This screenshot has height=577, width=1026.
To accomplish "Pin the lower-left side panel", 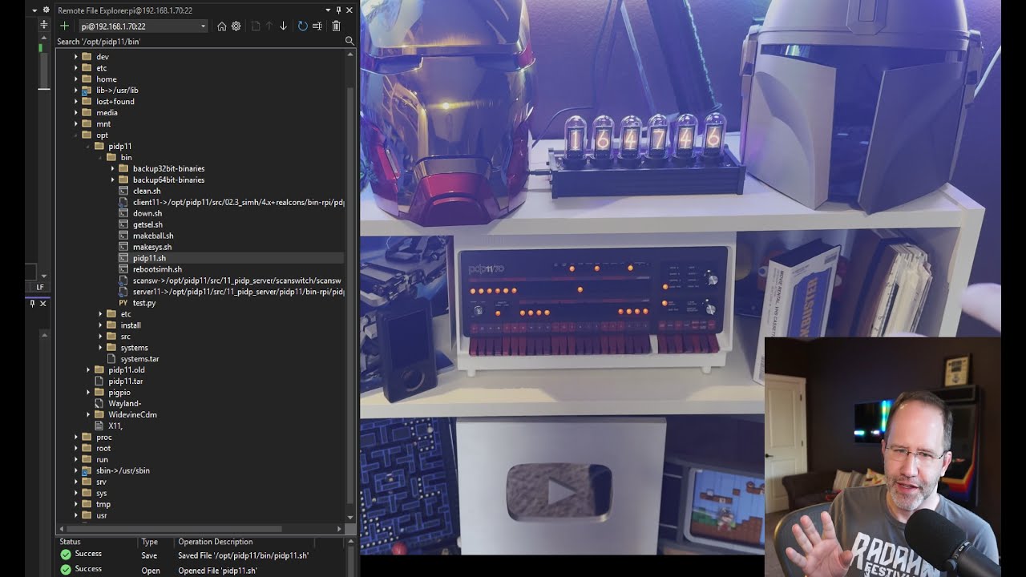I will [33, 304].
